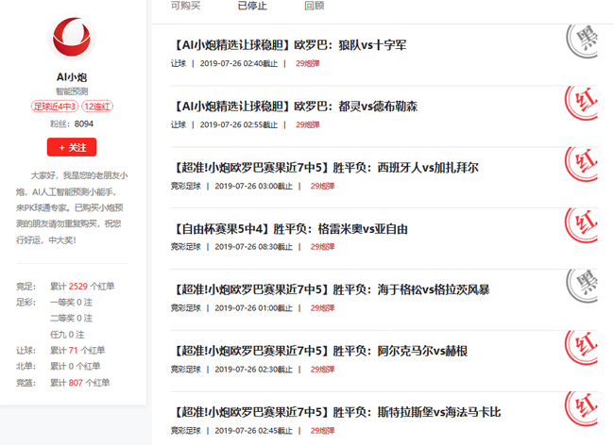Click the 29炮弹 price on 都灵vs德布勒森 row
This screenshot has height=445, width=614.
point(308,124)
